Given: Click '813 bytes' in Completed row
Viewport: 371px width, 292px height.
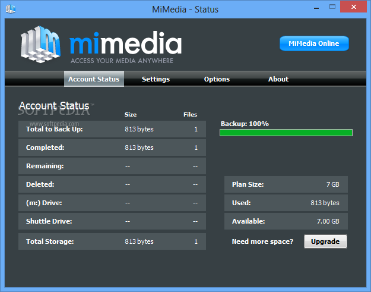Looking at the screenshot, I should pos(139,147).
